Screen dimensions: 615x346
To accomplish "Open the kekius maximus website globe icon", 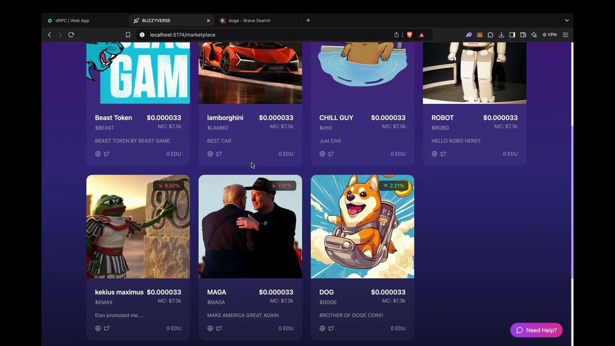I will [98, 328].
